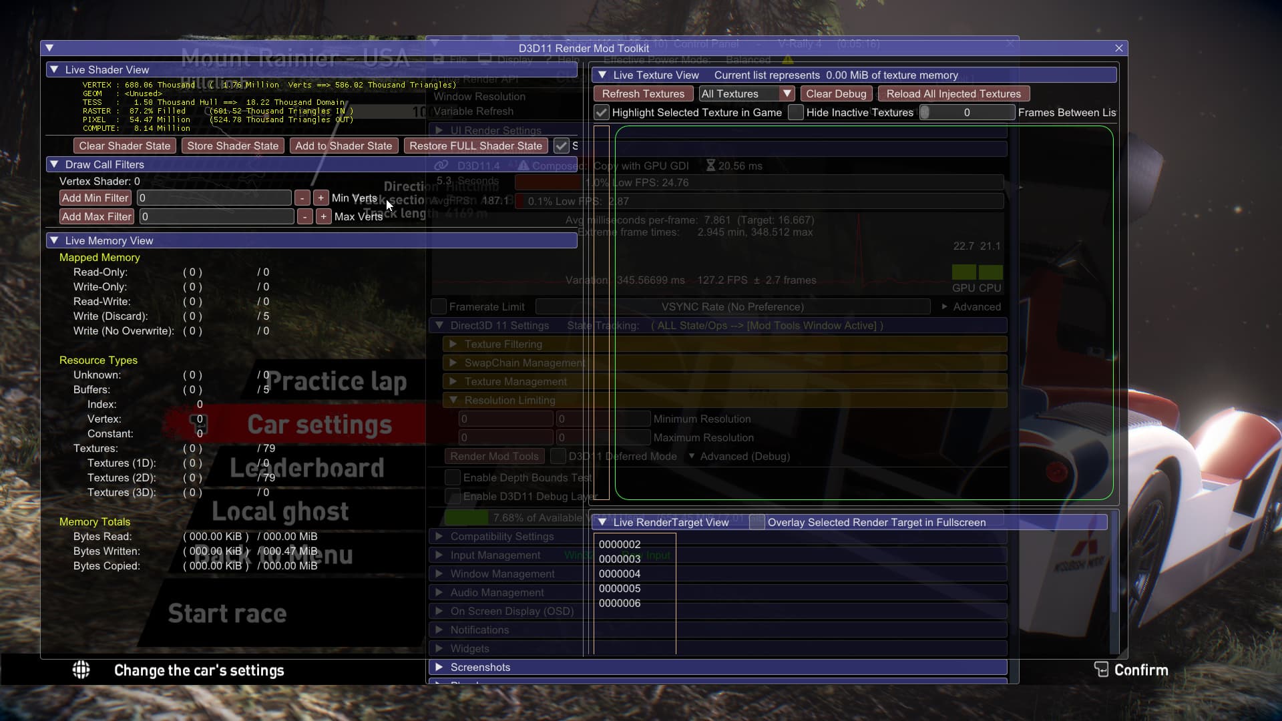Collapse the Live Shader View section
The height and width of the screenshot is (721, 1282).
tap(53, 69)
